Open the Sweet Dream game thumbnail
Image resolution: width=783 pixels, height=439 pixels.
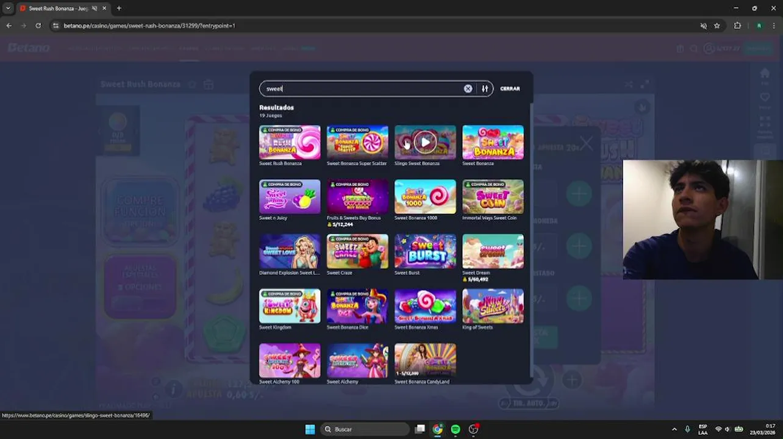pos(493,251)
